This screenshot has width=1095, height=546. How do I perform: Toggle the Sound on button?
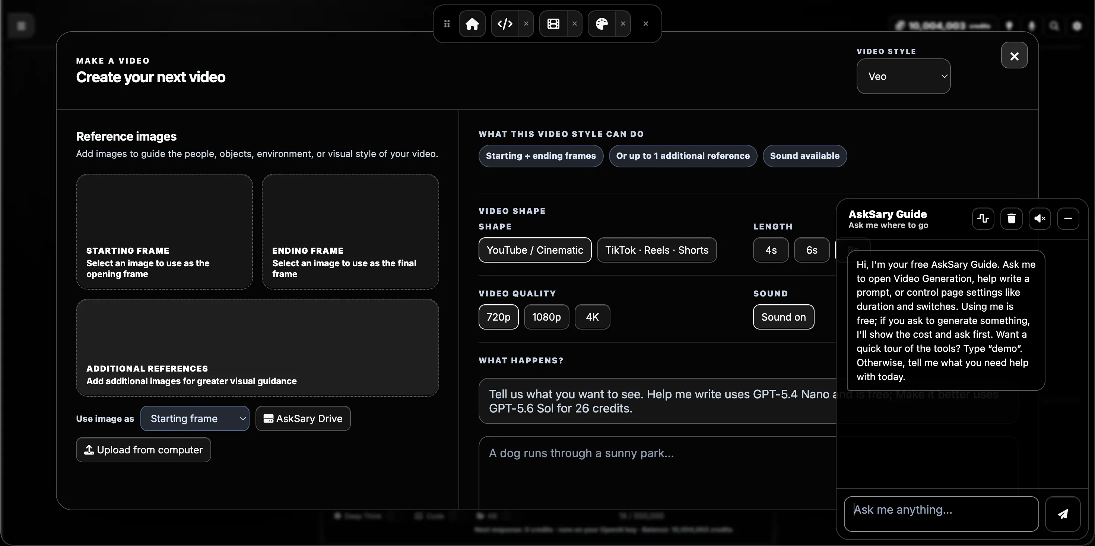tap(783, 317)
